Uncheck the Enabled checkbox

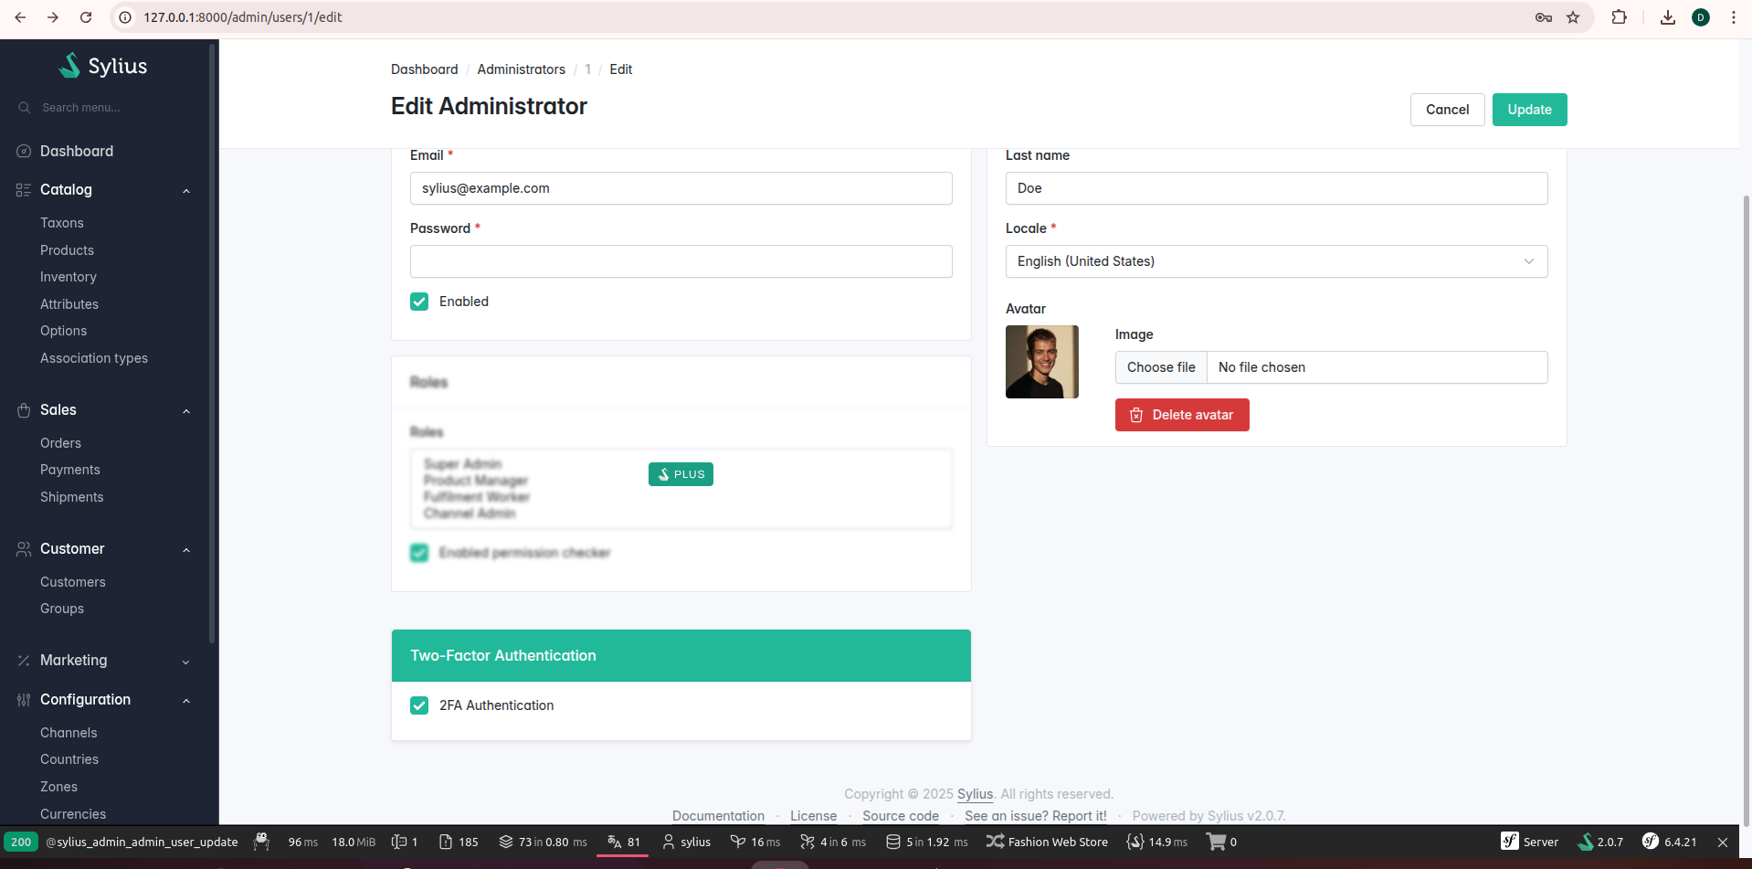(x=419, y=302)
